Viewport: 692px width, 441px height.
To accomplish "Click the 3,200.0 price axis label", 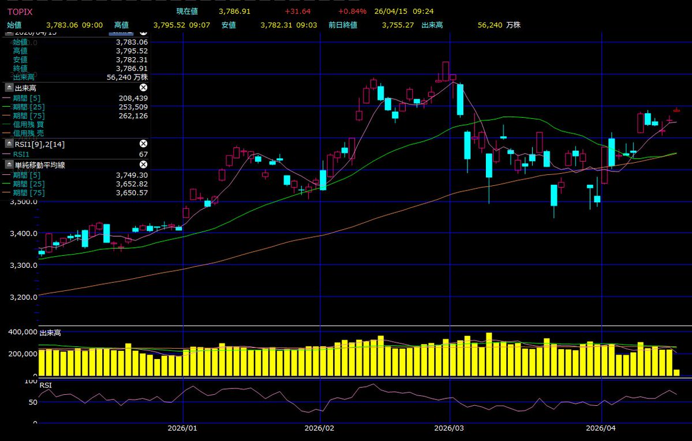I will [x=24, y=297].
